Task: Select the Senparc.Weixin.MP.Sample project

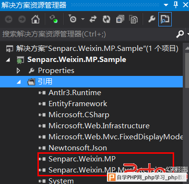Action: pyautogui.click(x=77, y=60)
